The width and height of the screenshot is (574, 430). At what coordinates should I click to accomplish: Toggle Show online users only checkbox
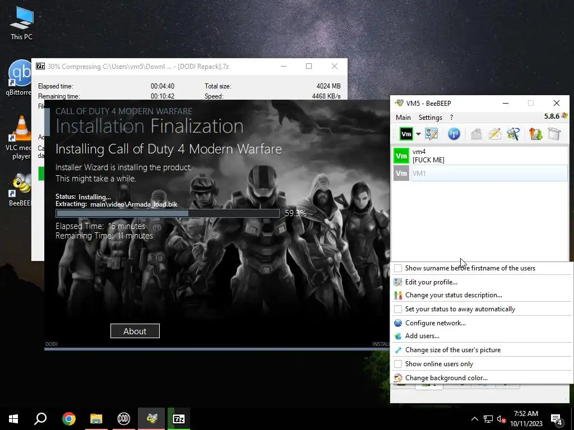pyautogui.click(x=398, y=364)
